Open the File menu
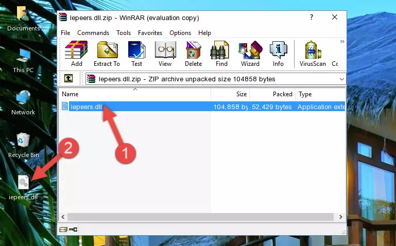The width and height of the screenshot is (396, 246). (65, 33)
